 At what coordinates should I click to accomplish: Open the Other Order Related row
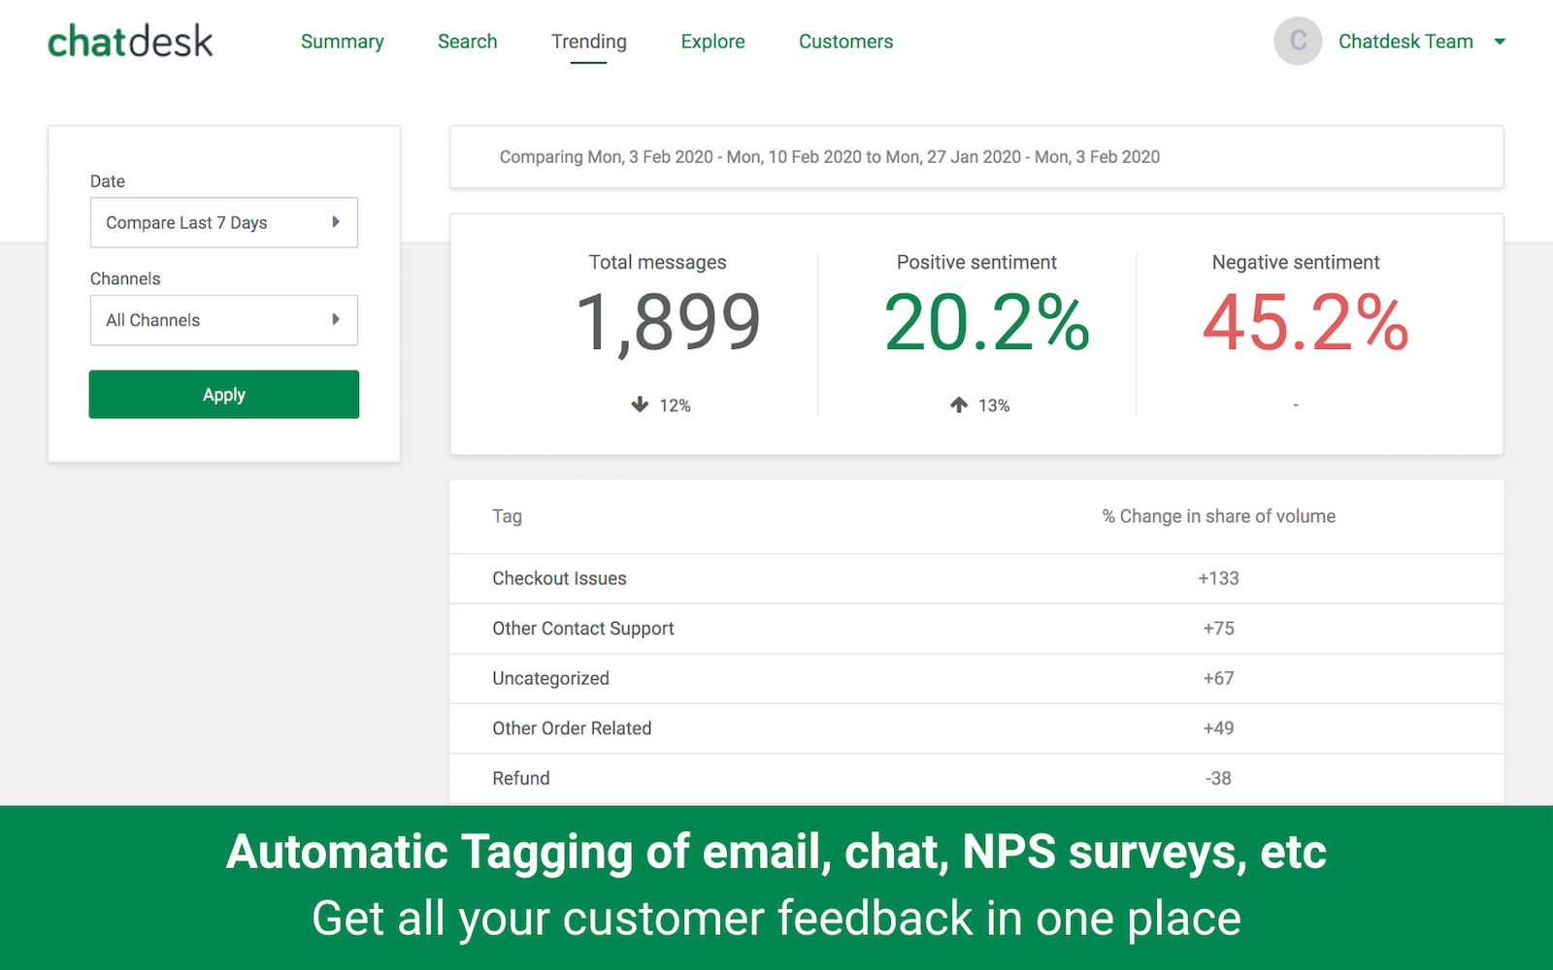coord(572,728)
